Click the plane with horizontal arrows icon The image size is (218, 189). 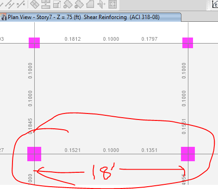[x=101, y=4]
